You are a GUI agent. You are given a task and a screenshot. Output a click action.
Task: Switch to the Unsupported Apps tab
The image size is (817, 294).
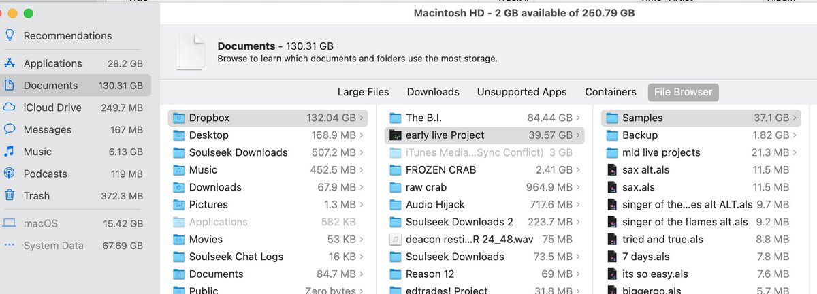[522, 92]
